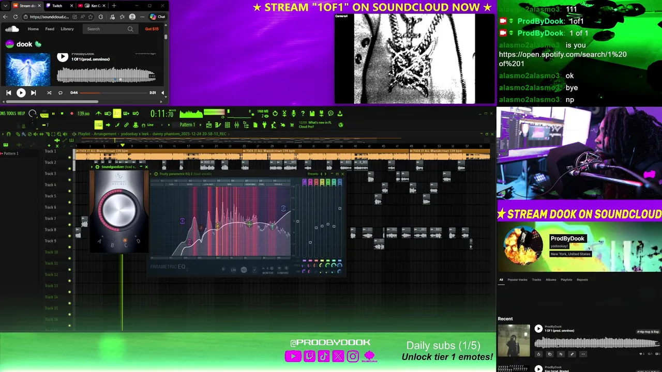This screenshot has height=372, width=662.
Task: Select Soundgoodizer mode D
Action: click(x=138, y=241)
